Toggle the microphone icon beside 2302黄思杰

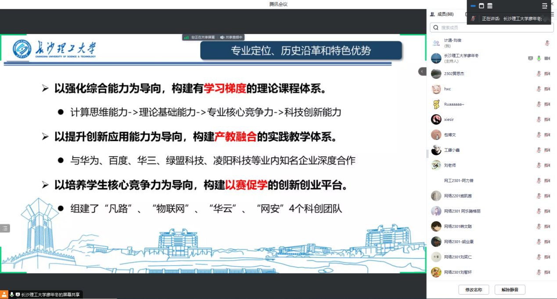[539, 74]
